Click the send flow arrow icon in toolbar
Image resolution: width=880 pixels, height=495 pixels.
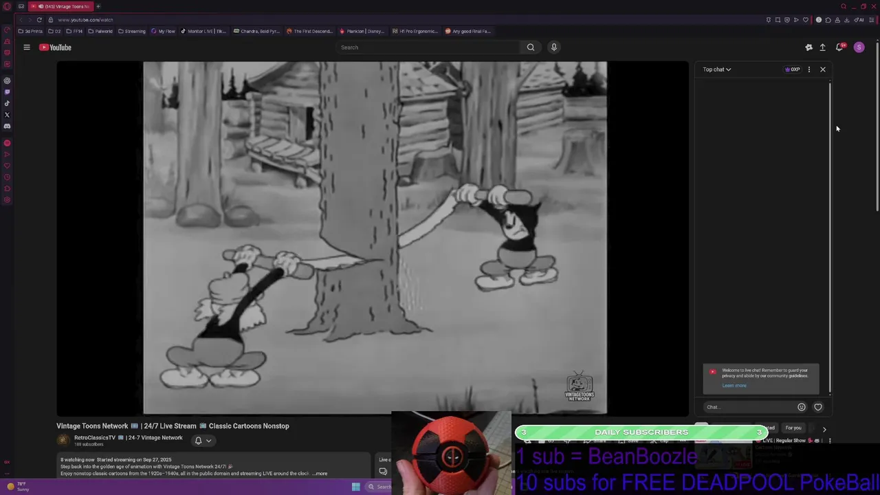(x=796, y=20)
